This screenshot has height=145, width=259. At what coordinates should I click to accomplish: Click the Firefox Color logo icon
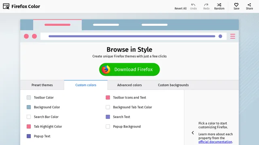tap(6, 6)
